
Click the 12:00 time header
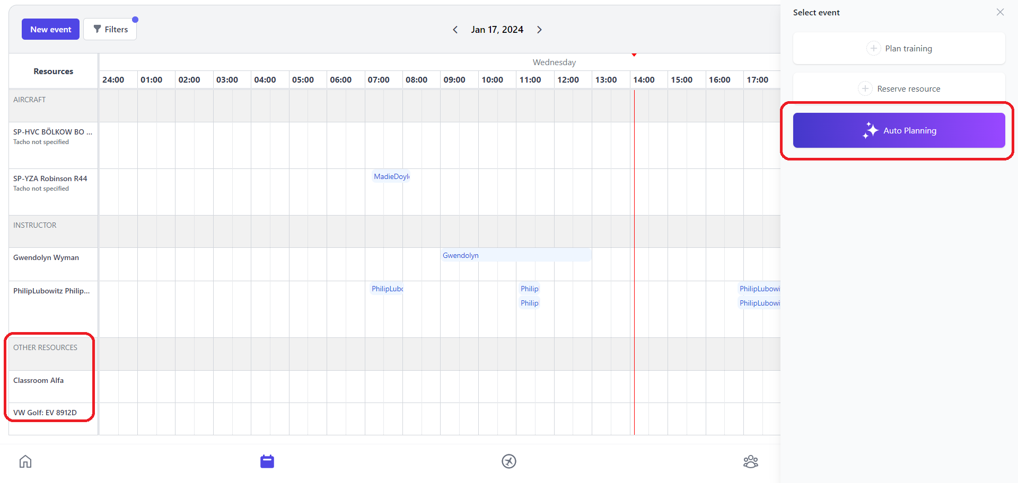click(568, 79)
